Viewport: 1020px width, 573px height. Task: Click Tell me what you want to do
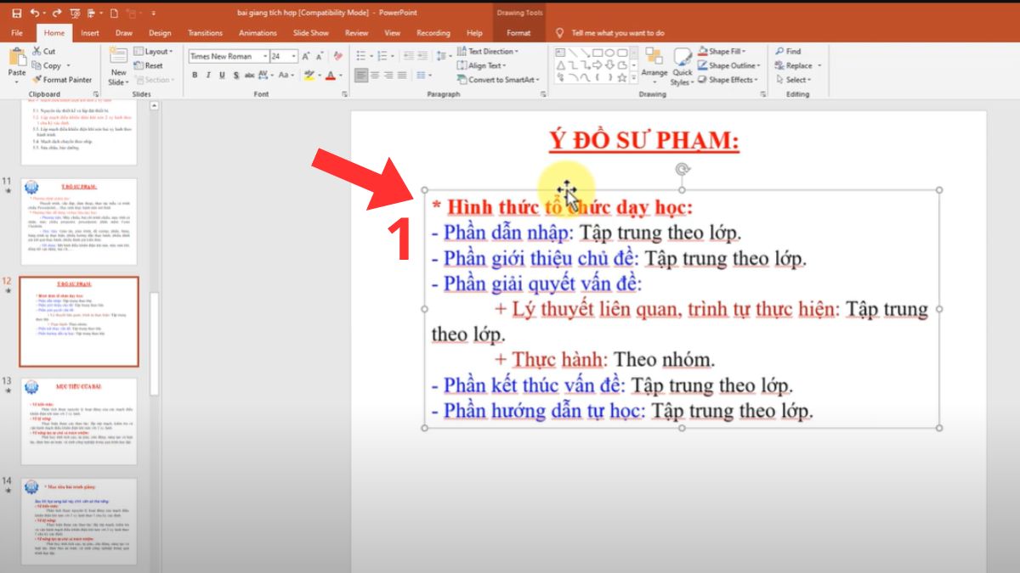[x=618, y=33]
